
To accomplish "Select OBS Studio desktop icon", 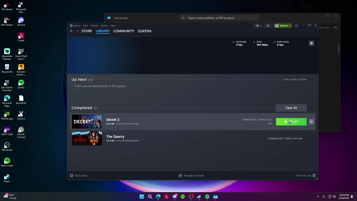I will 7,147.
